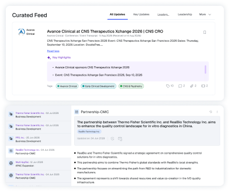Click the message icon next to Updated on date

click(x=120, y=139)
